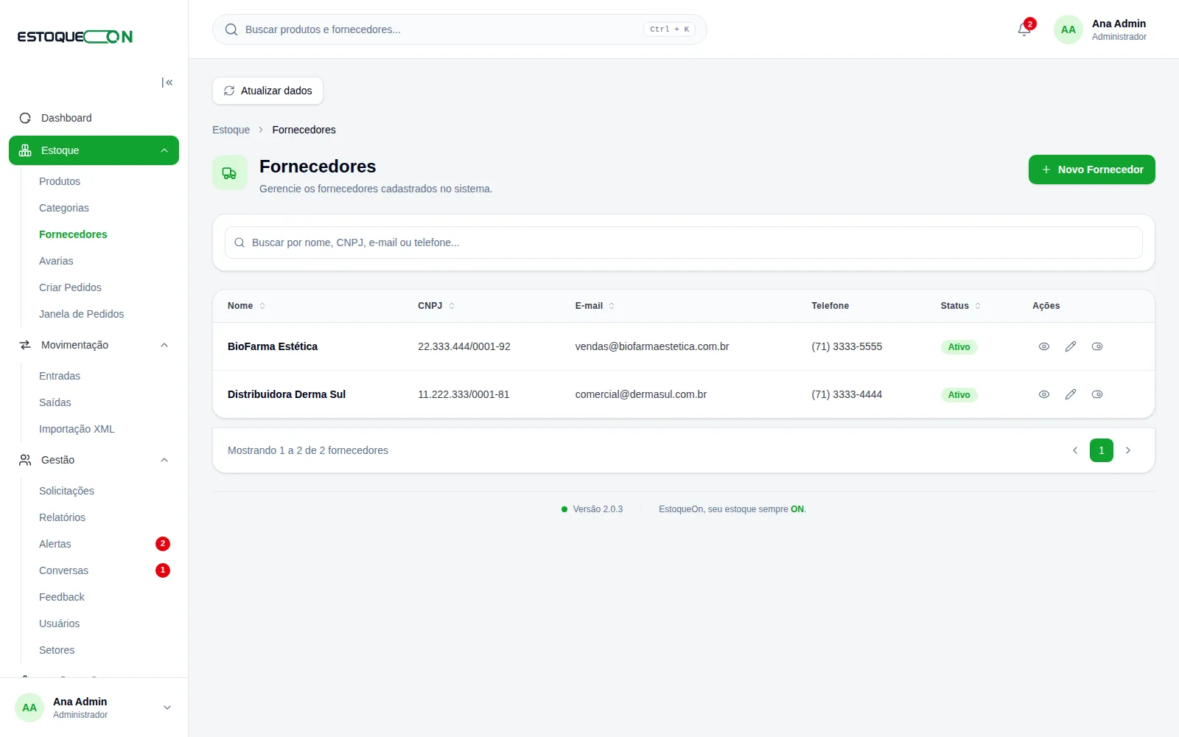Open user menu chevron at sidebar bottom
Viewport: 1179px width, 737px height.
point(167,708)
